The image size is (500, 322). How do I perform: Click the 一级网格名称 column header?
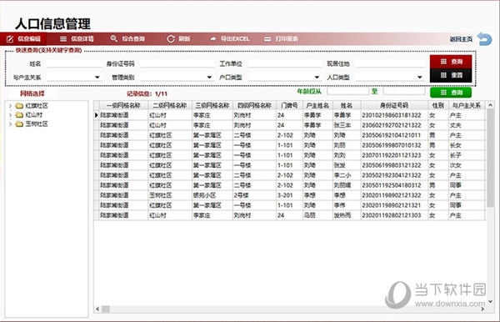[x=123, y=105]
